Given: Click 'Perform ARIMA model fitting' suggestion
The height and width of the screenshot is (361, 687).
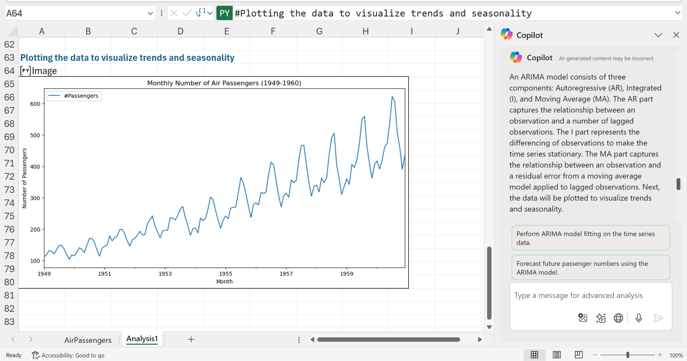Looking at the screenshot, I should tap(590, 238).
